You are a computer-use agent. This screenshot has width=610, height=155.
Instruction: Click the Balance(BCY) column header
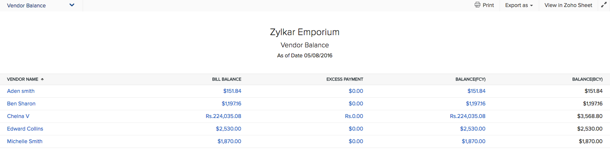(x=587, y=79)
